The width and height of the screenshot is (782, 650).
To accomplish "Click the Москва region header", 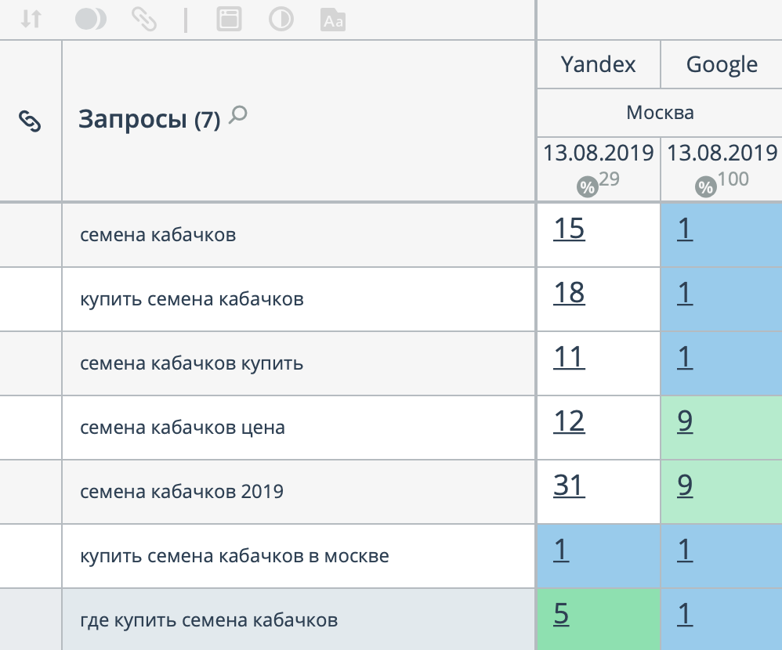I will coord(660,113).
